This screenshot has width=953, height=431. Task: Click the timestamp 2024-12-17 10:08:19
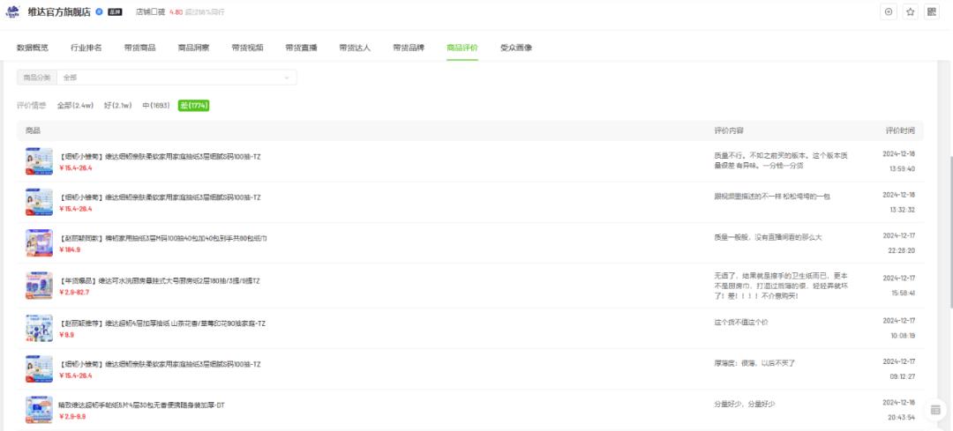pos(898,328)
